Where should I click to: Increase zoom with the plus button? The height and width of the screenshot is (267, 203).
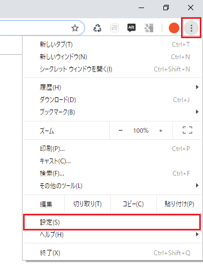coord(161,131)
